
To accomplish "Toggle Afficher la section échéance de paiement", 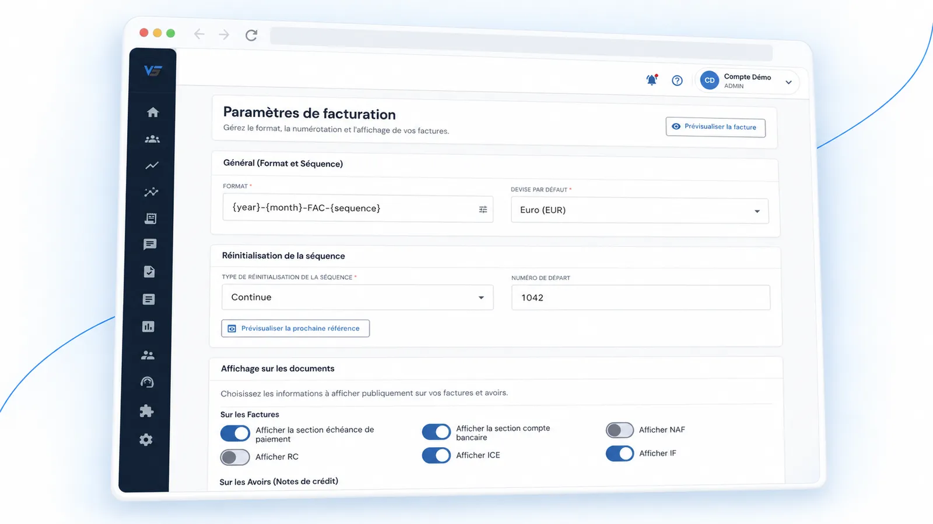I will click(235, 433).
